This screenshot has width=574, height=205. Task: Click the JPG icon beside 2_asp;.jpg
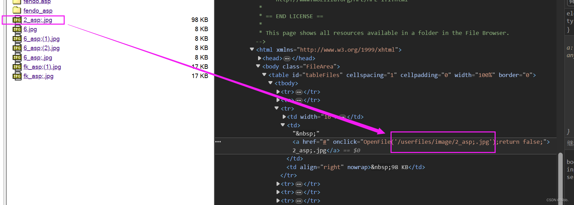17,20
